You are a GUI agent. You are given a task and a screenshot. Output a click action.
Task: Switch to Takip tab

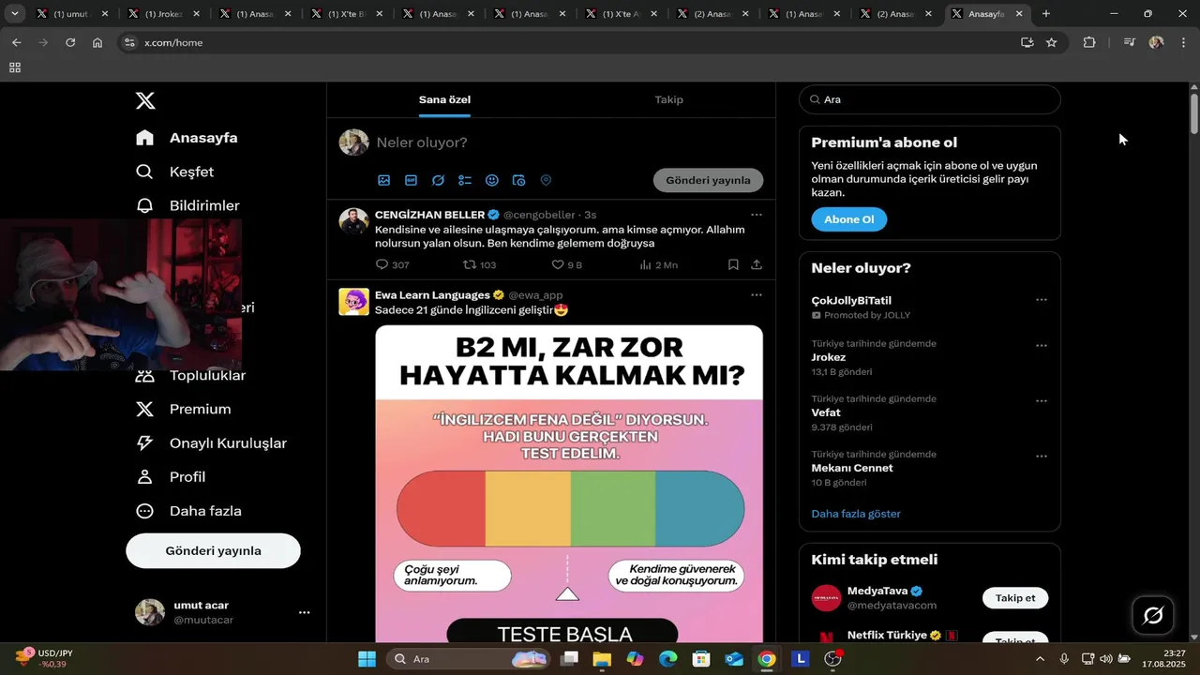pos(668,99)
